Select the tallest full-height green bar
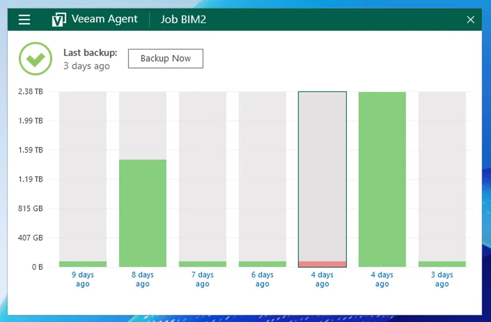The image size is (491, 322). click(382, 179)
